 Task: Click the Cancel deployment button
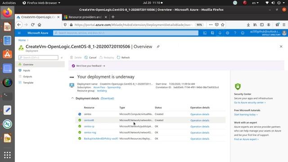[x=90, y=58]
